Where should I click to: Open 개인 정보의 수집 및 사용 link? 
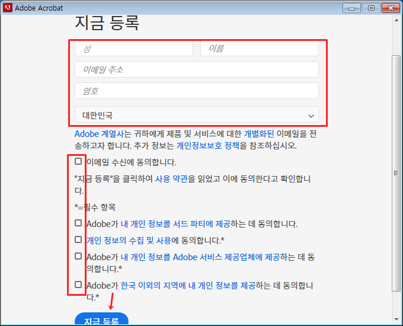coord(129,241)
